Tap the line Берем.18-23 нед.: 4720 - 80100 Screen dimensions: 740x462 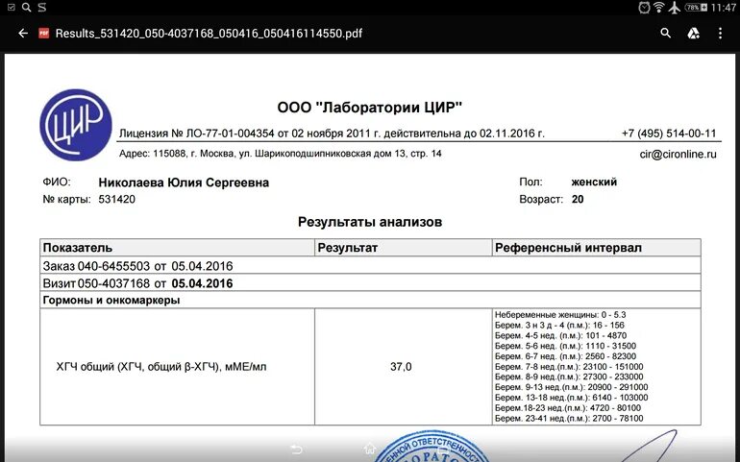(568, 407)
